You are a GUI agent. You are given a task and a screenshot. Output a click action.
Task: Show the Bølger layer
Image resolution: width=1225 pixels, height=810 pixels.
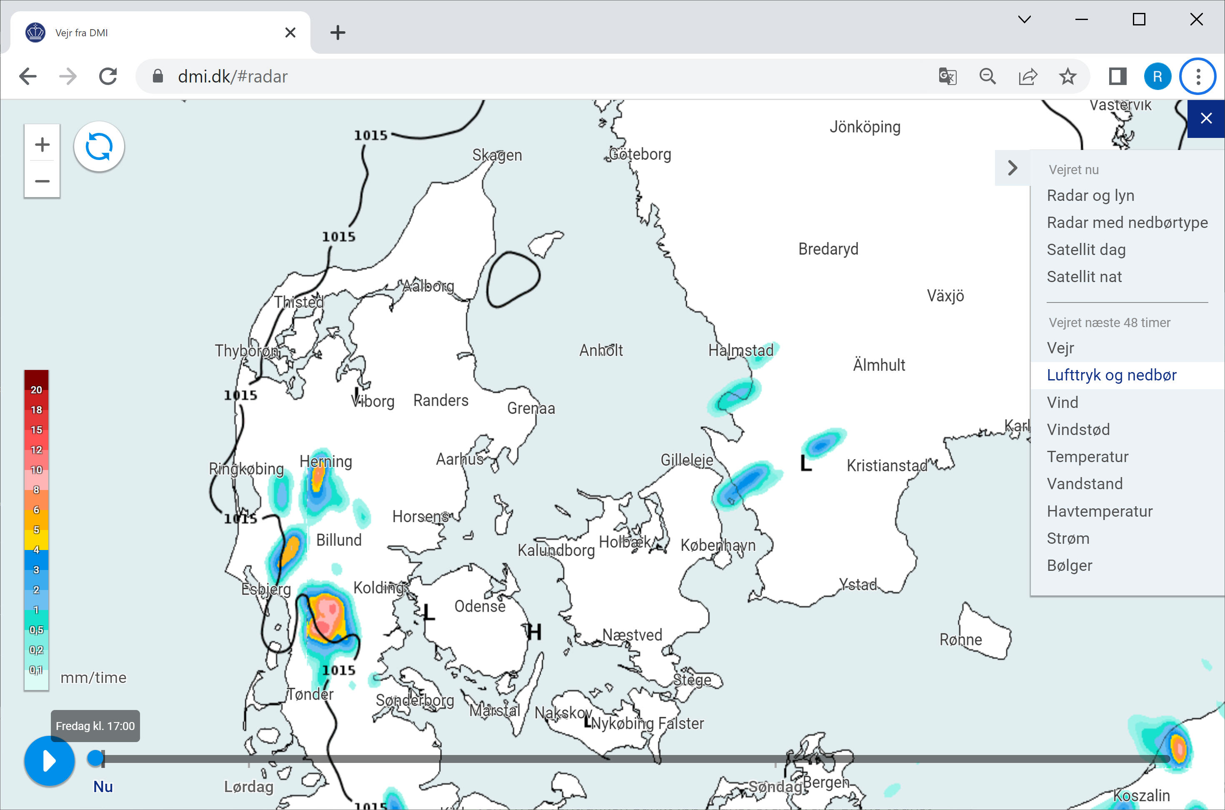click(1070, 566)
